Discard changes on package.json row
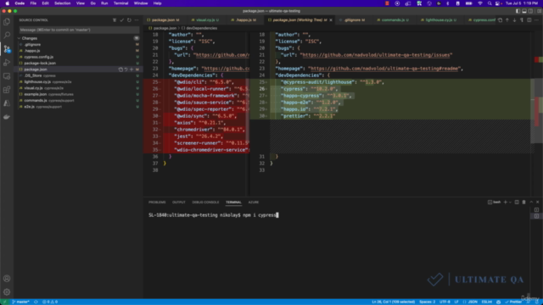Viewport: 543px width, 305px height. coord(126,69)
